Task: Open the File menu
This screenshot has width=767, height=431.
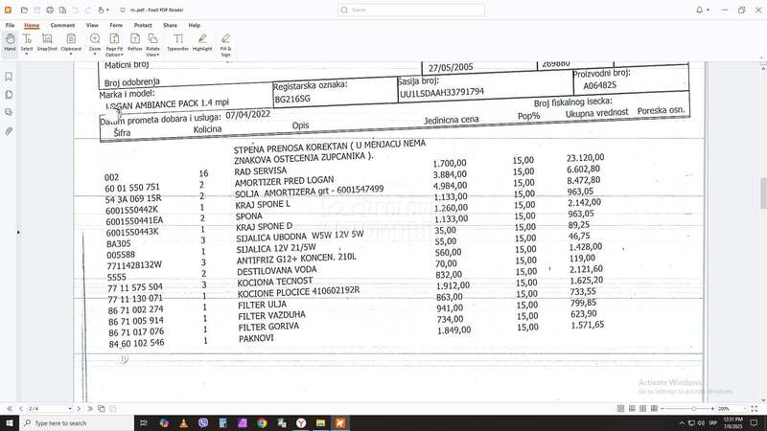Action: [10, 25]
